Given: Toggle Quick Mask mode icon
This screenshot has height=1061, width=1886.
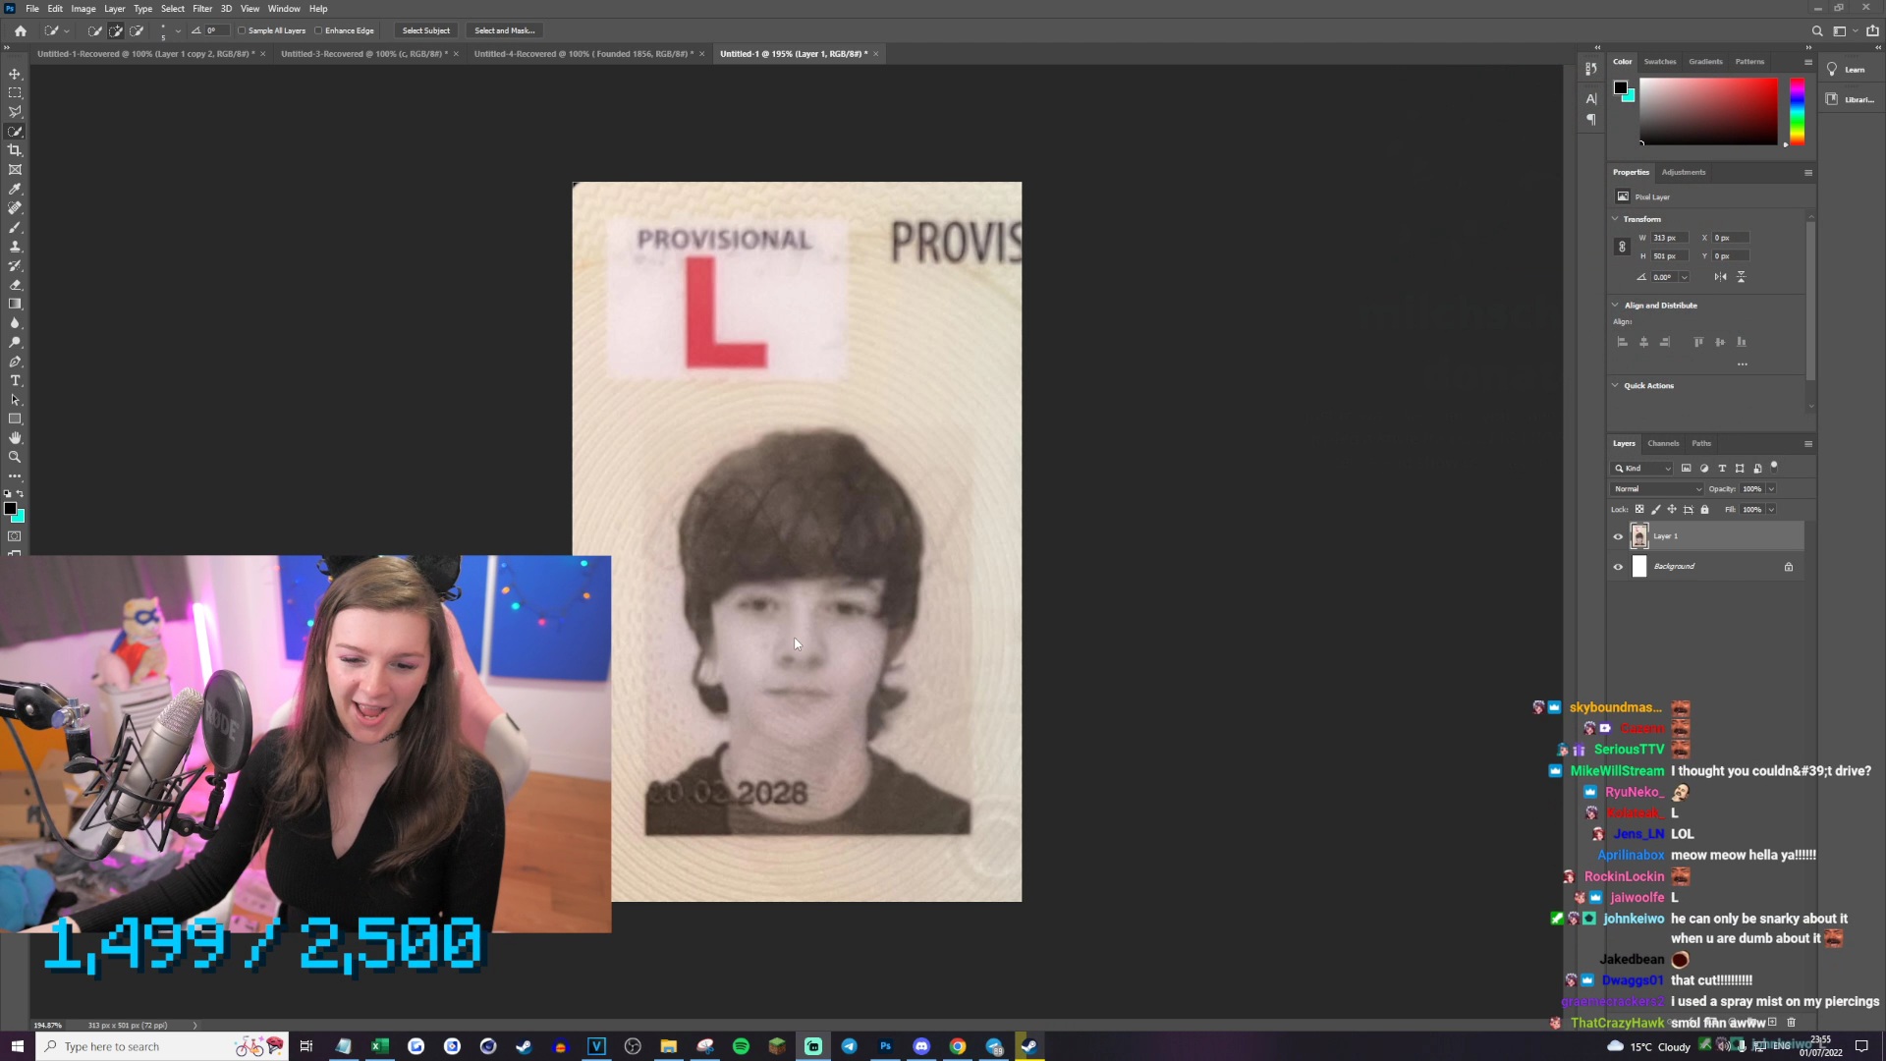Looking at the screenshot, I should (x=15, y=536).
